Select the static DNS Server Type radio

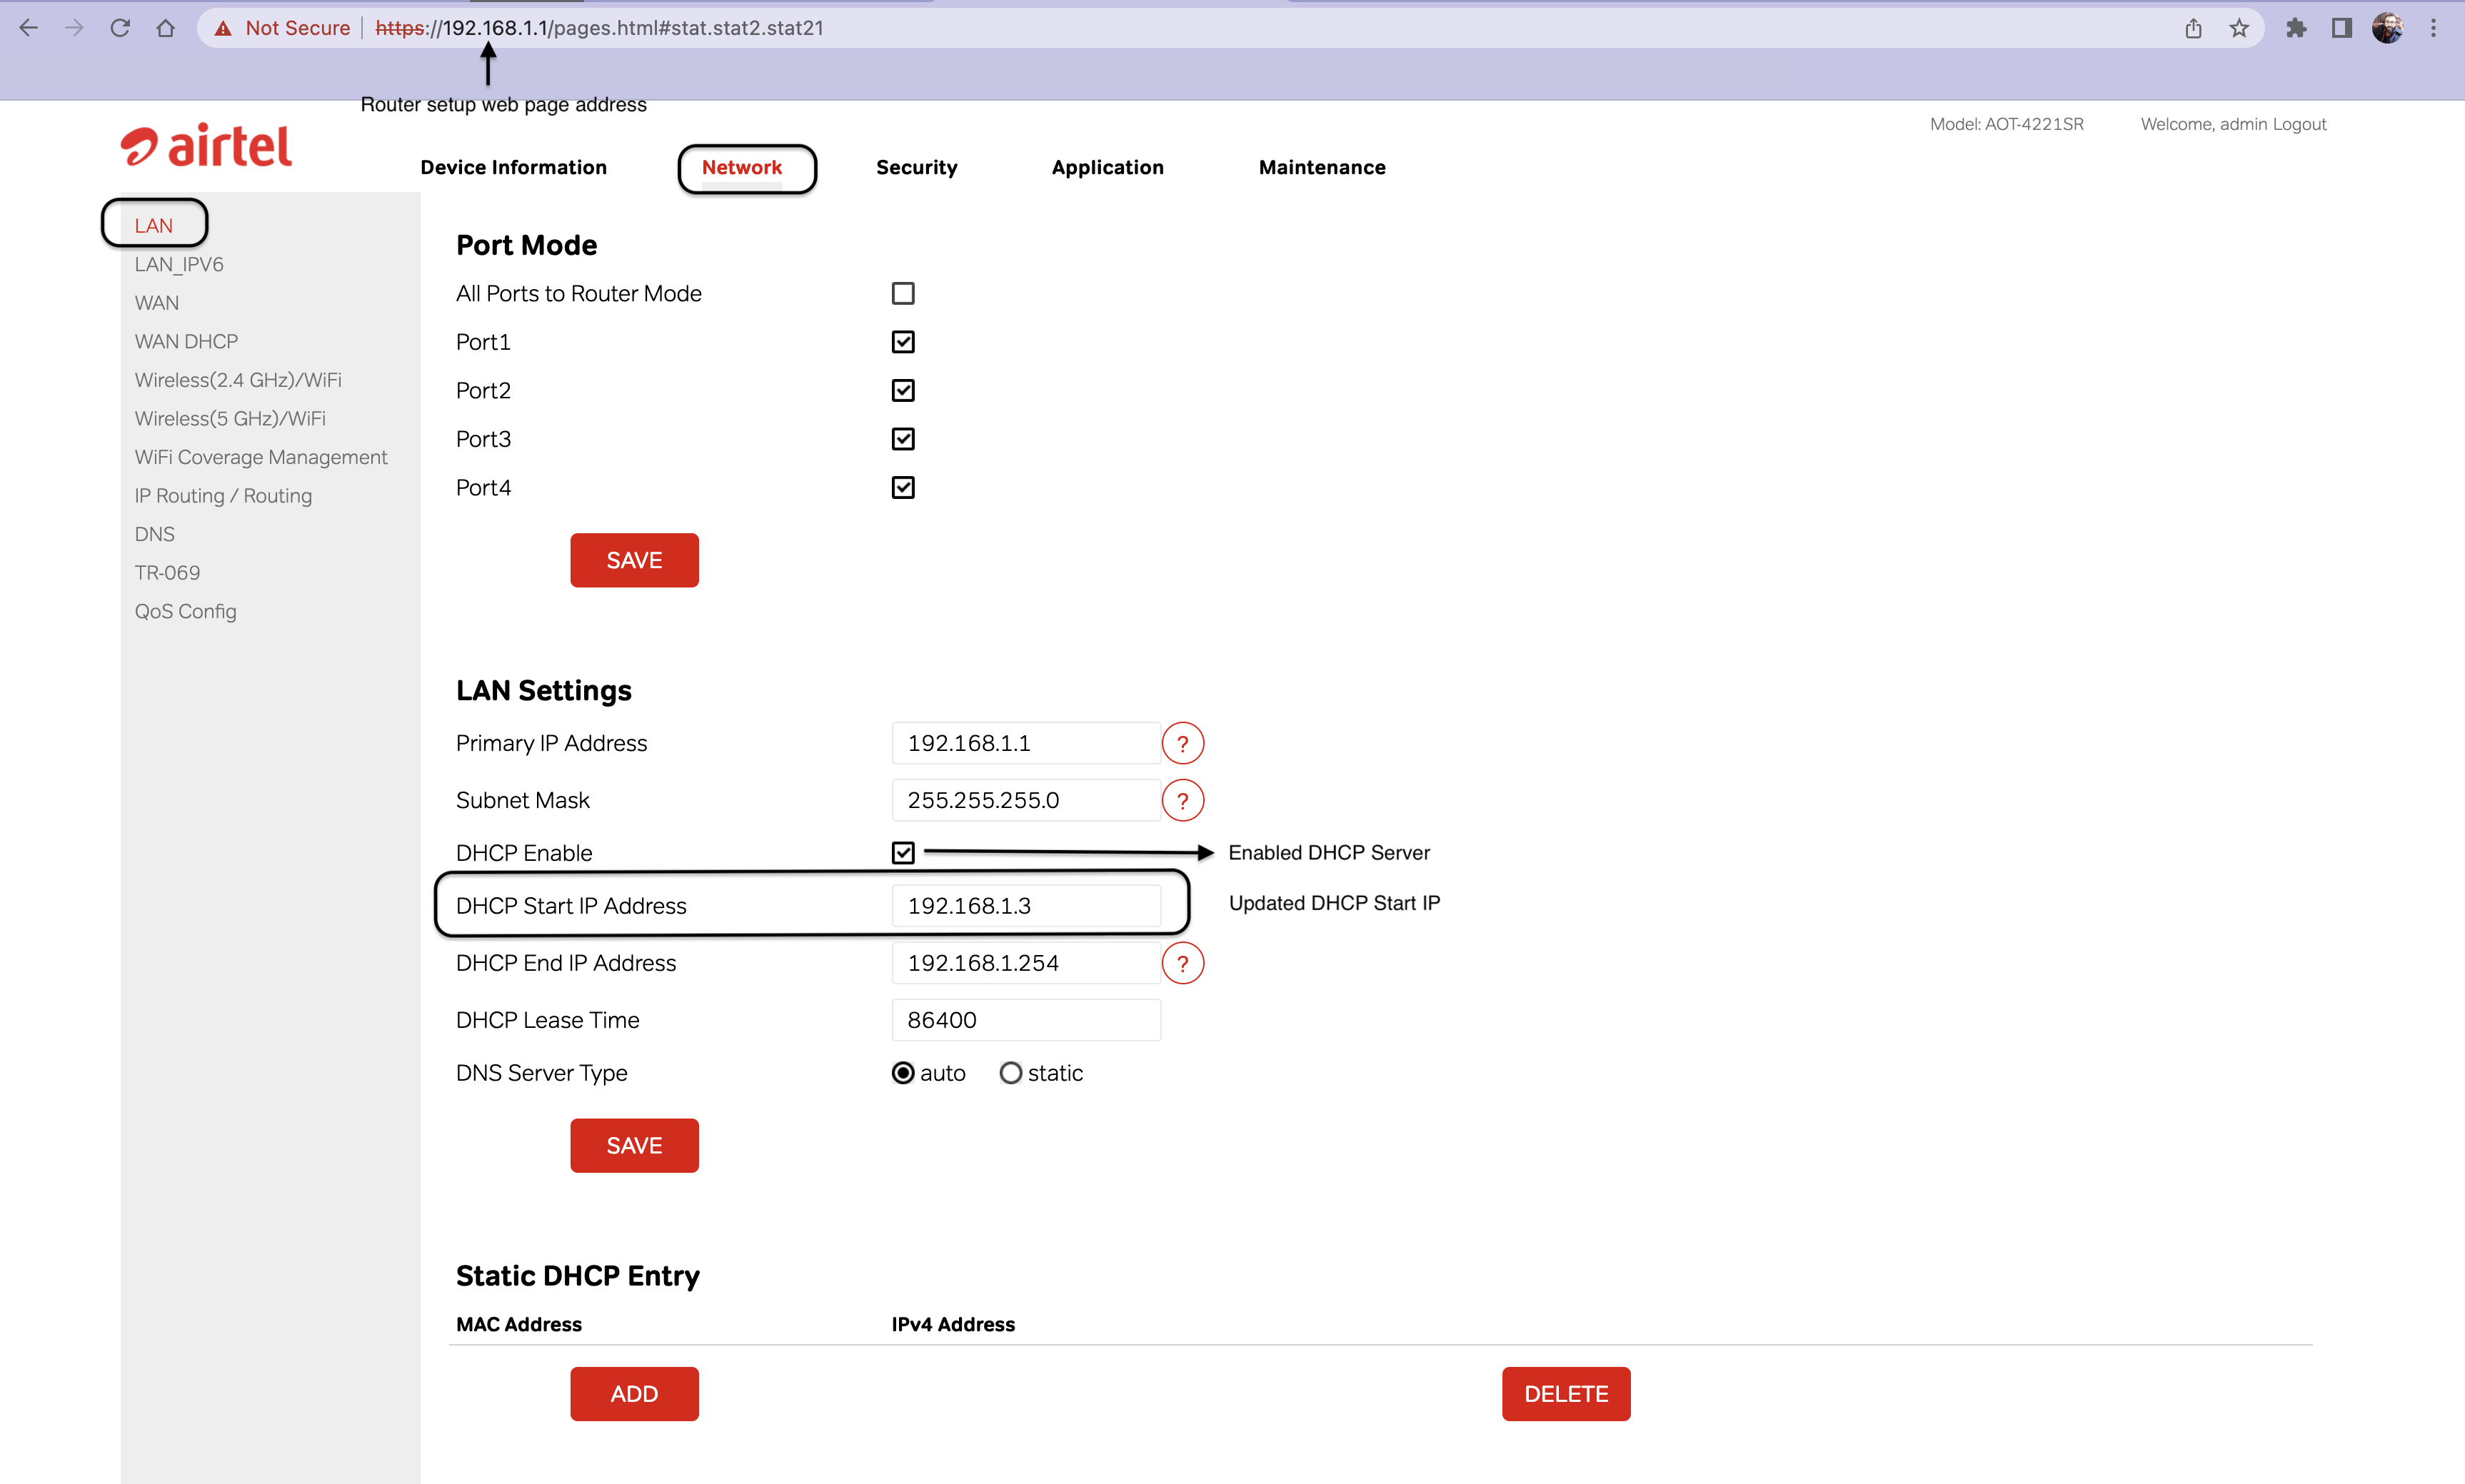(x=1010, y=1073)
